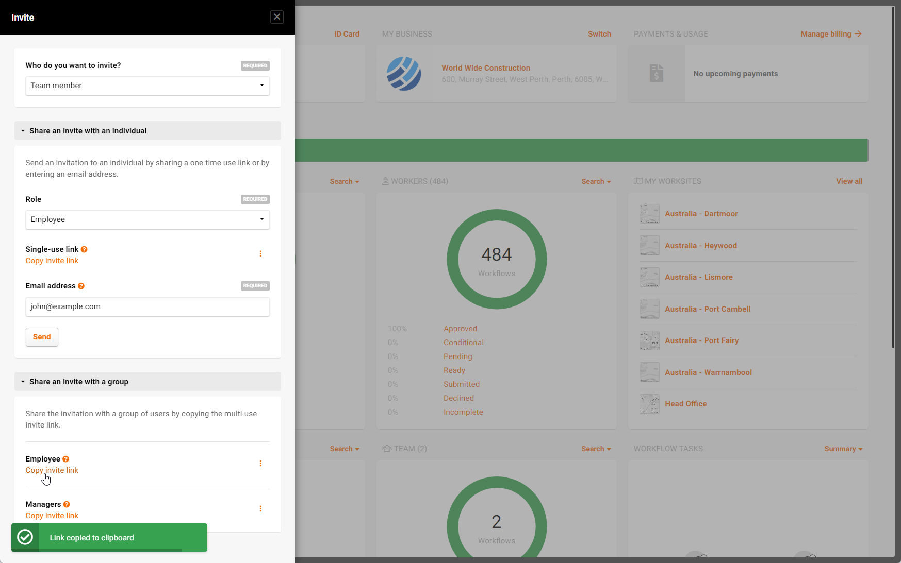The height and width of the screenshot is (563, 901).
Task: Click the Dartmoor map thumbnail
Action: pyautogui.click(x=649, y=214)
